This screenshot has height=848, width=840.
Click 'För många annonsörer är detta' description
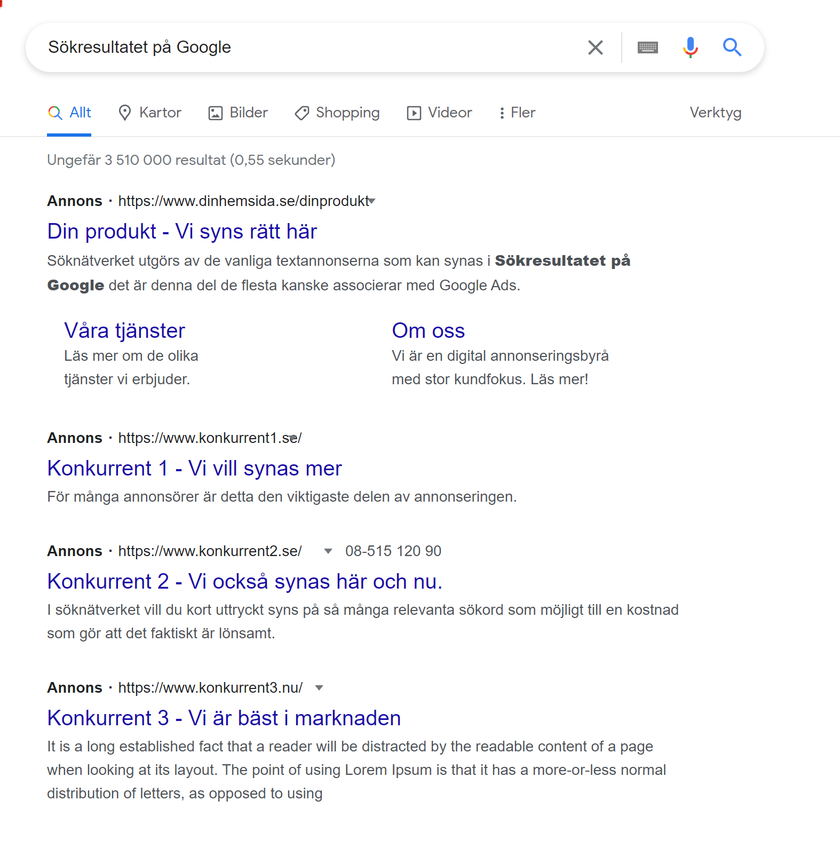282,497
